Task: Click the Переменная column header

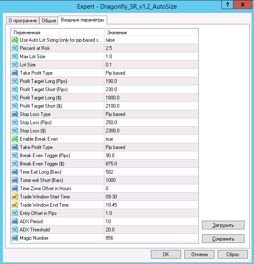Action: 58,33
